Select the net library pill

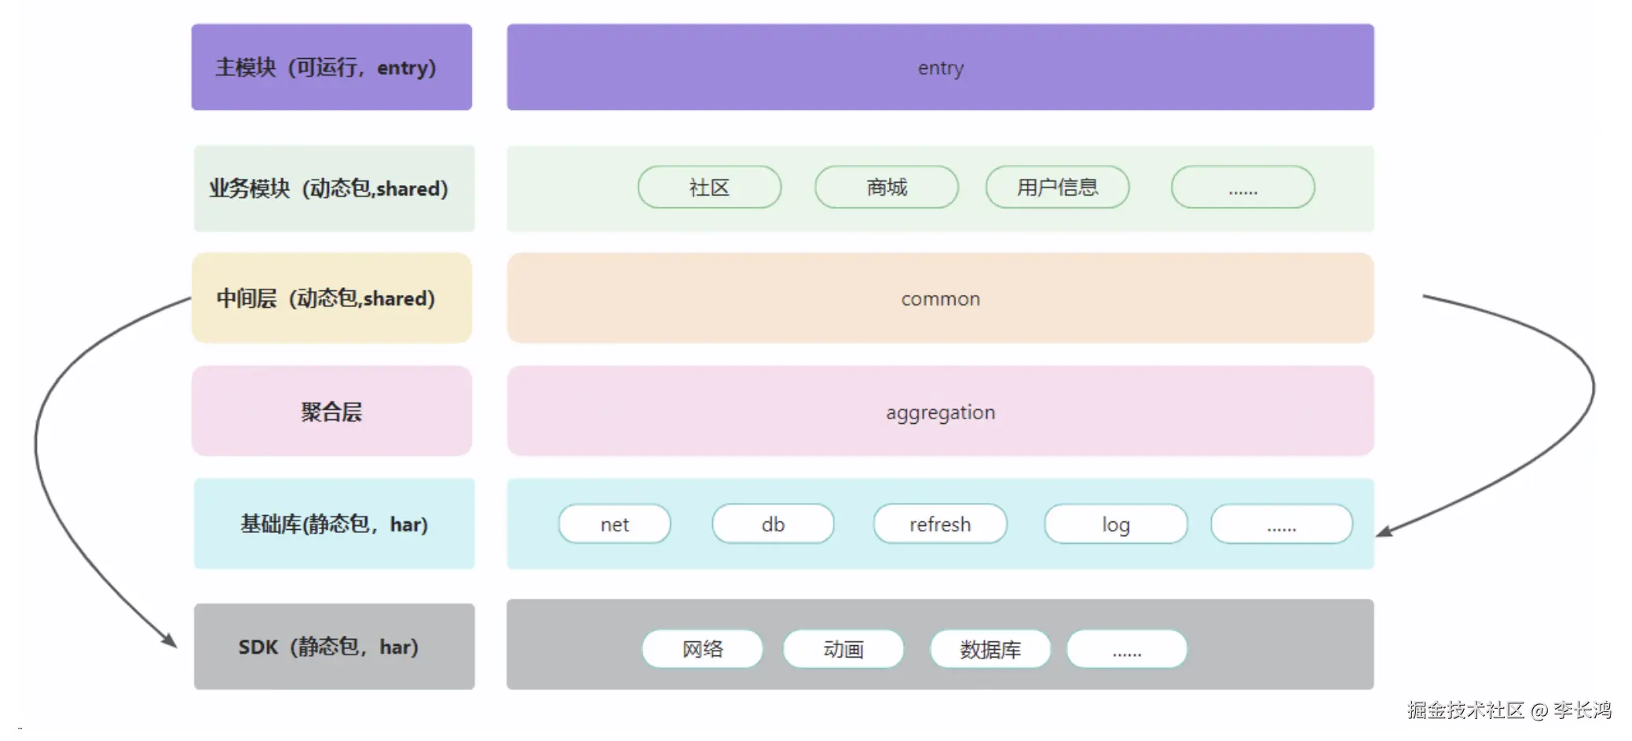tap(614, 524)
